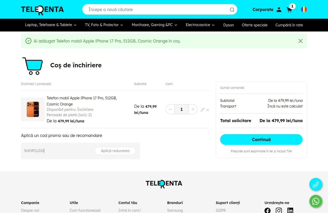328x213 pixels.
Task: Click the Corporate link
Action: 263,9
